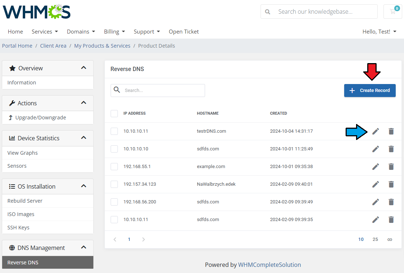
Task: Delete the testrDNS.com record via trash icon
Action: (391, 131)
